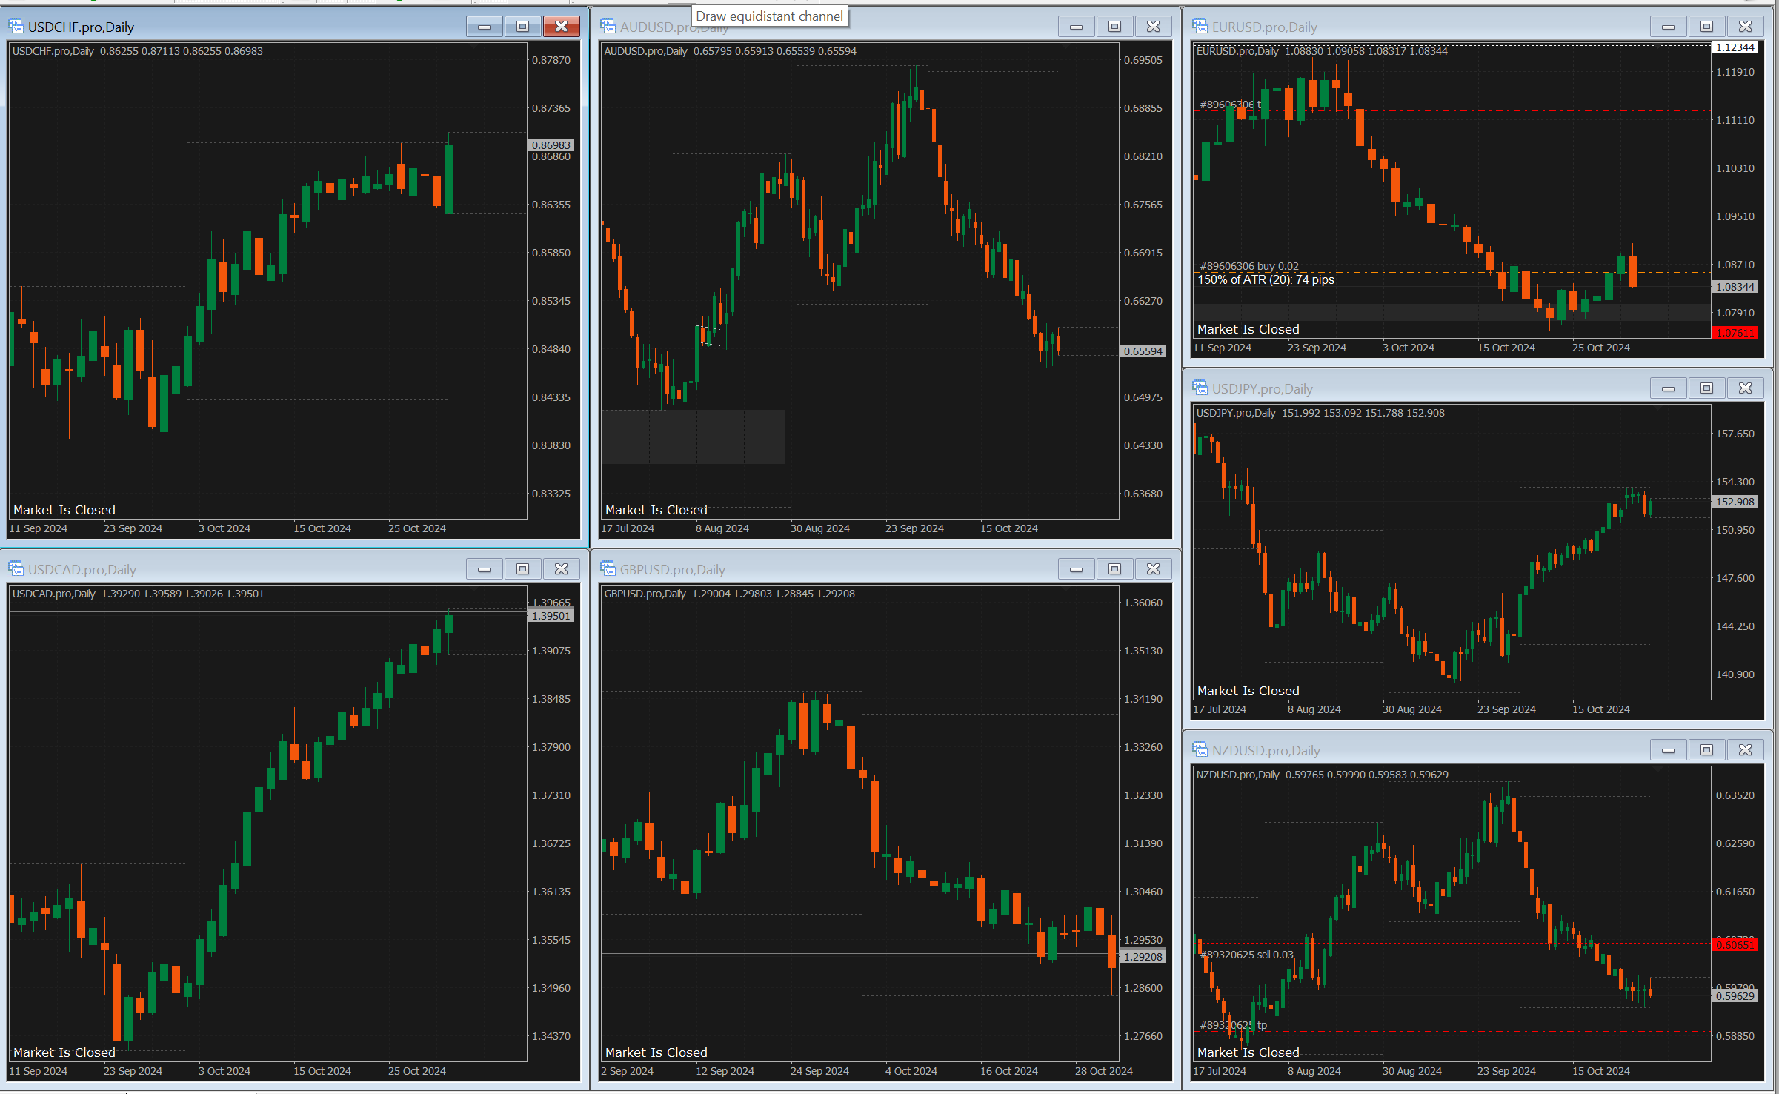Click the USDJPY.pro chart window icon
Viewport: 1779px width, 1094px height.
[1200, 388]
